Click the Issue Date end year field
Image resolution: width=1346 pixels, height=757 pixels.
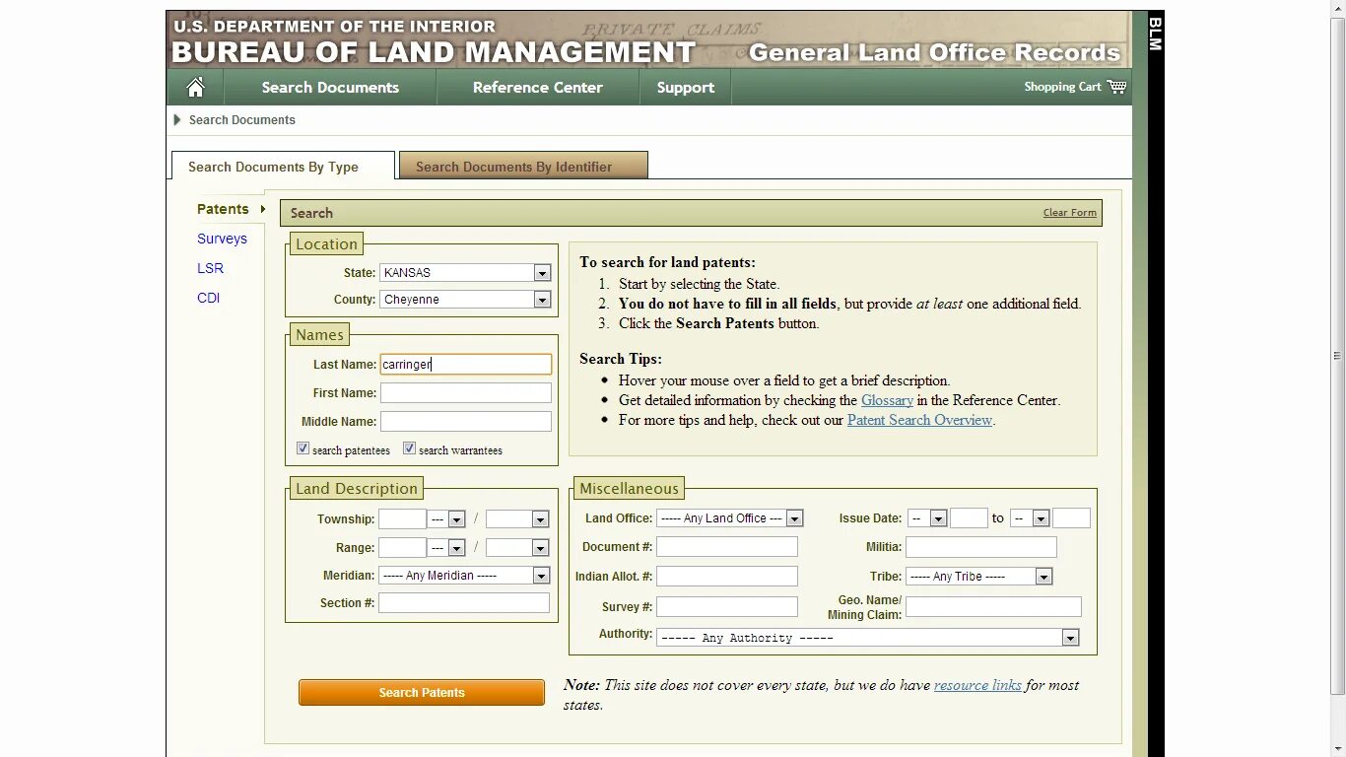click(x=1071, y=518)
